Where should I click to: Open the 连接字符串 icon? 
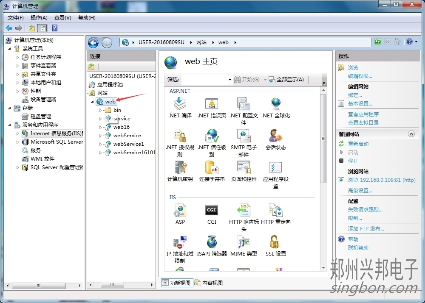click(x=212, y=167)
